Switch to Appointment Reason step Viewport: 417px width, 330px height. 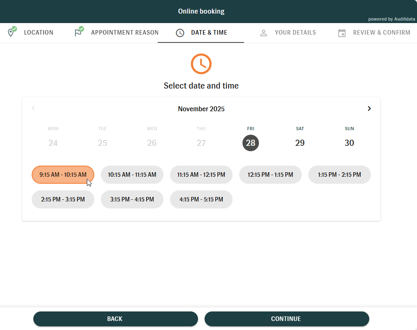point(124,33)
